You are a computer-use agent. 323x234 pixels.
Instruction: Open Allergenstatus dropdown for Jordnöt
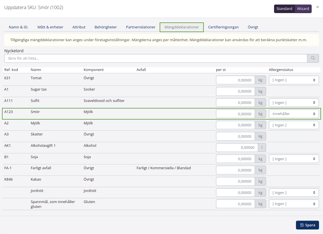pyautogui.click(x=294, y=193)
